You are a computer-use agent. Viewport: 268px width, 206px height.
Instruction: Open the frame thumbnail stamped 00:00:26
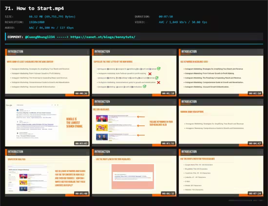point(47,72)
